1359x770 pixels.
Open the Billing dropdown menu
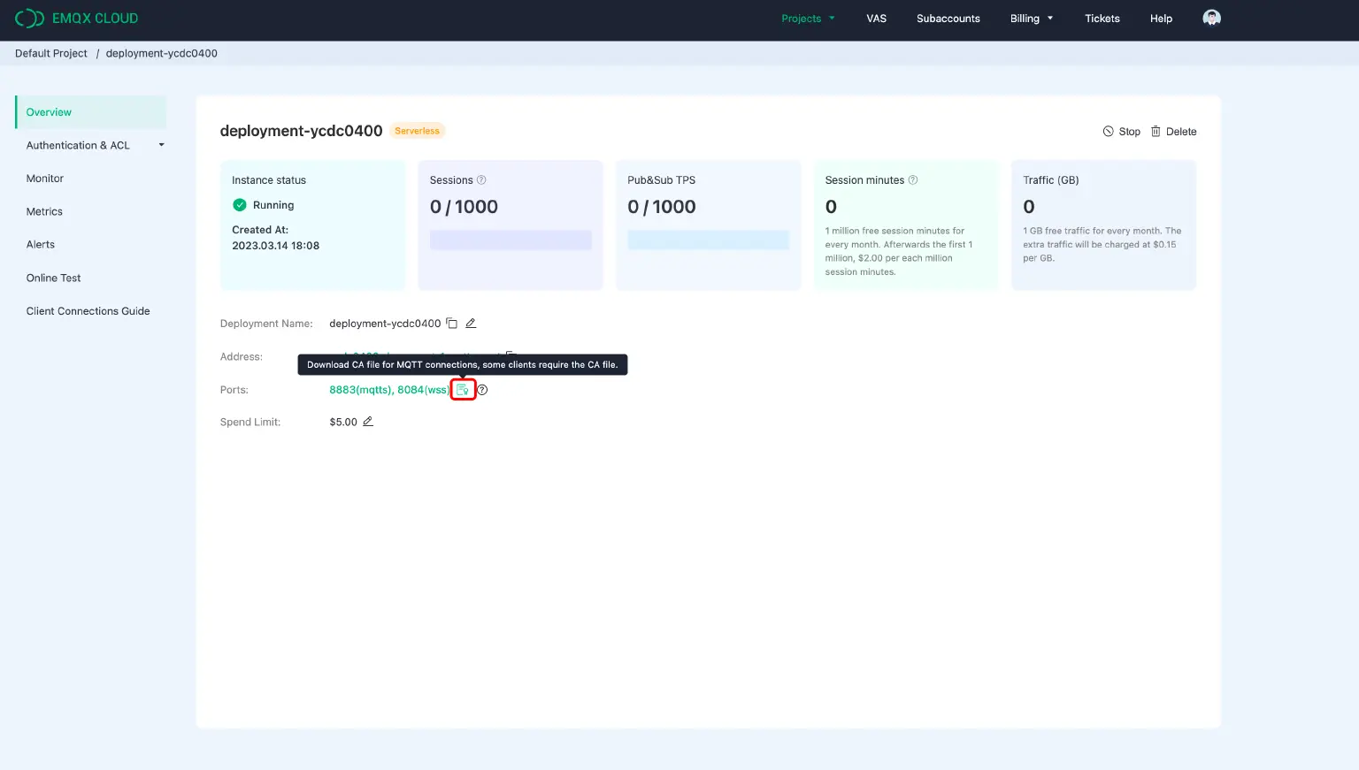pos(1032,18)
